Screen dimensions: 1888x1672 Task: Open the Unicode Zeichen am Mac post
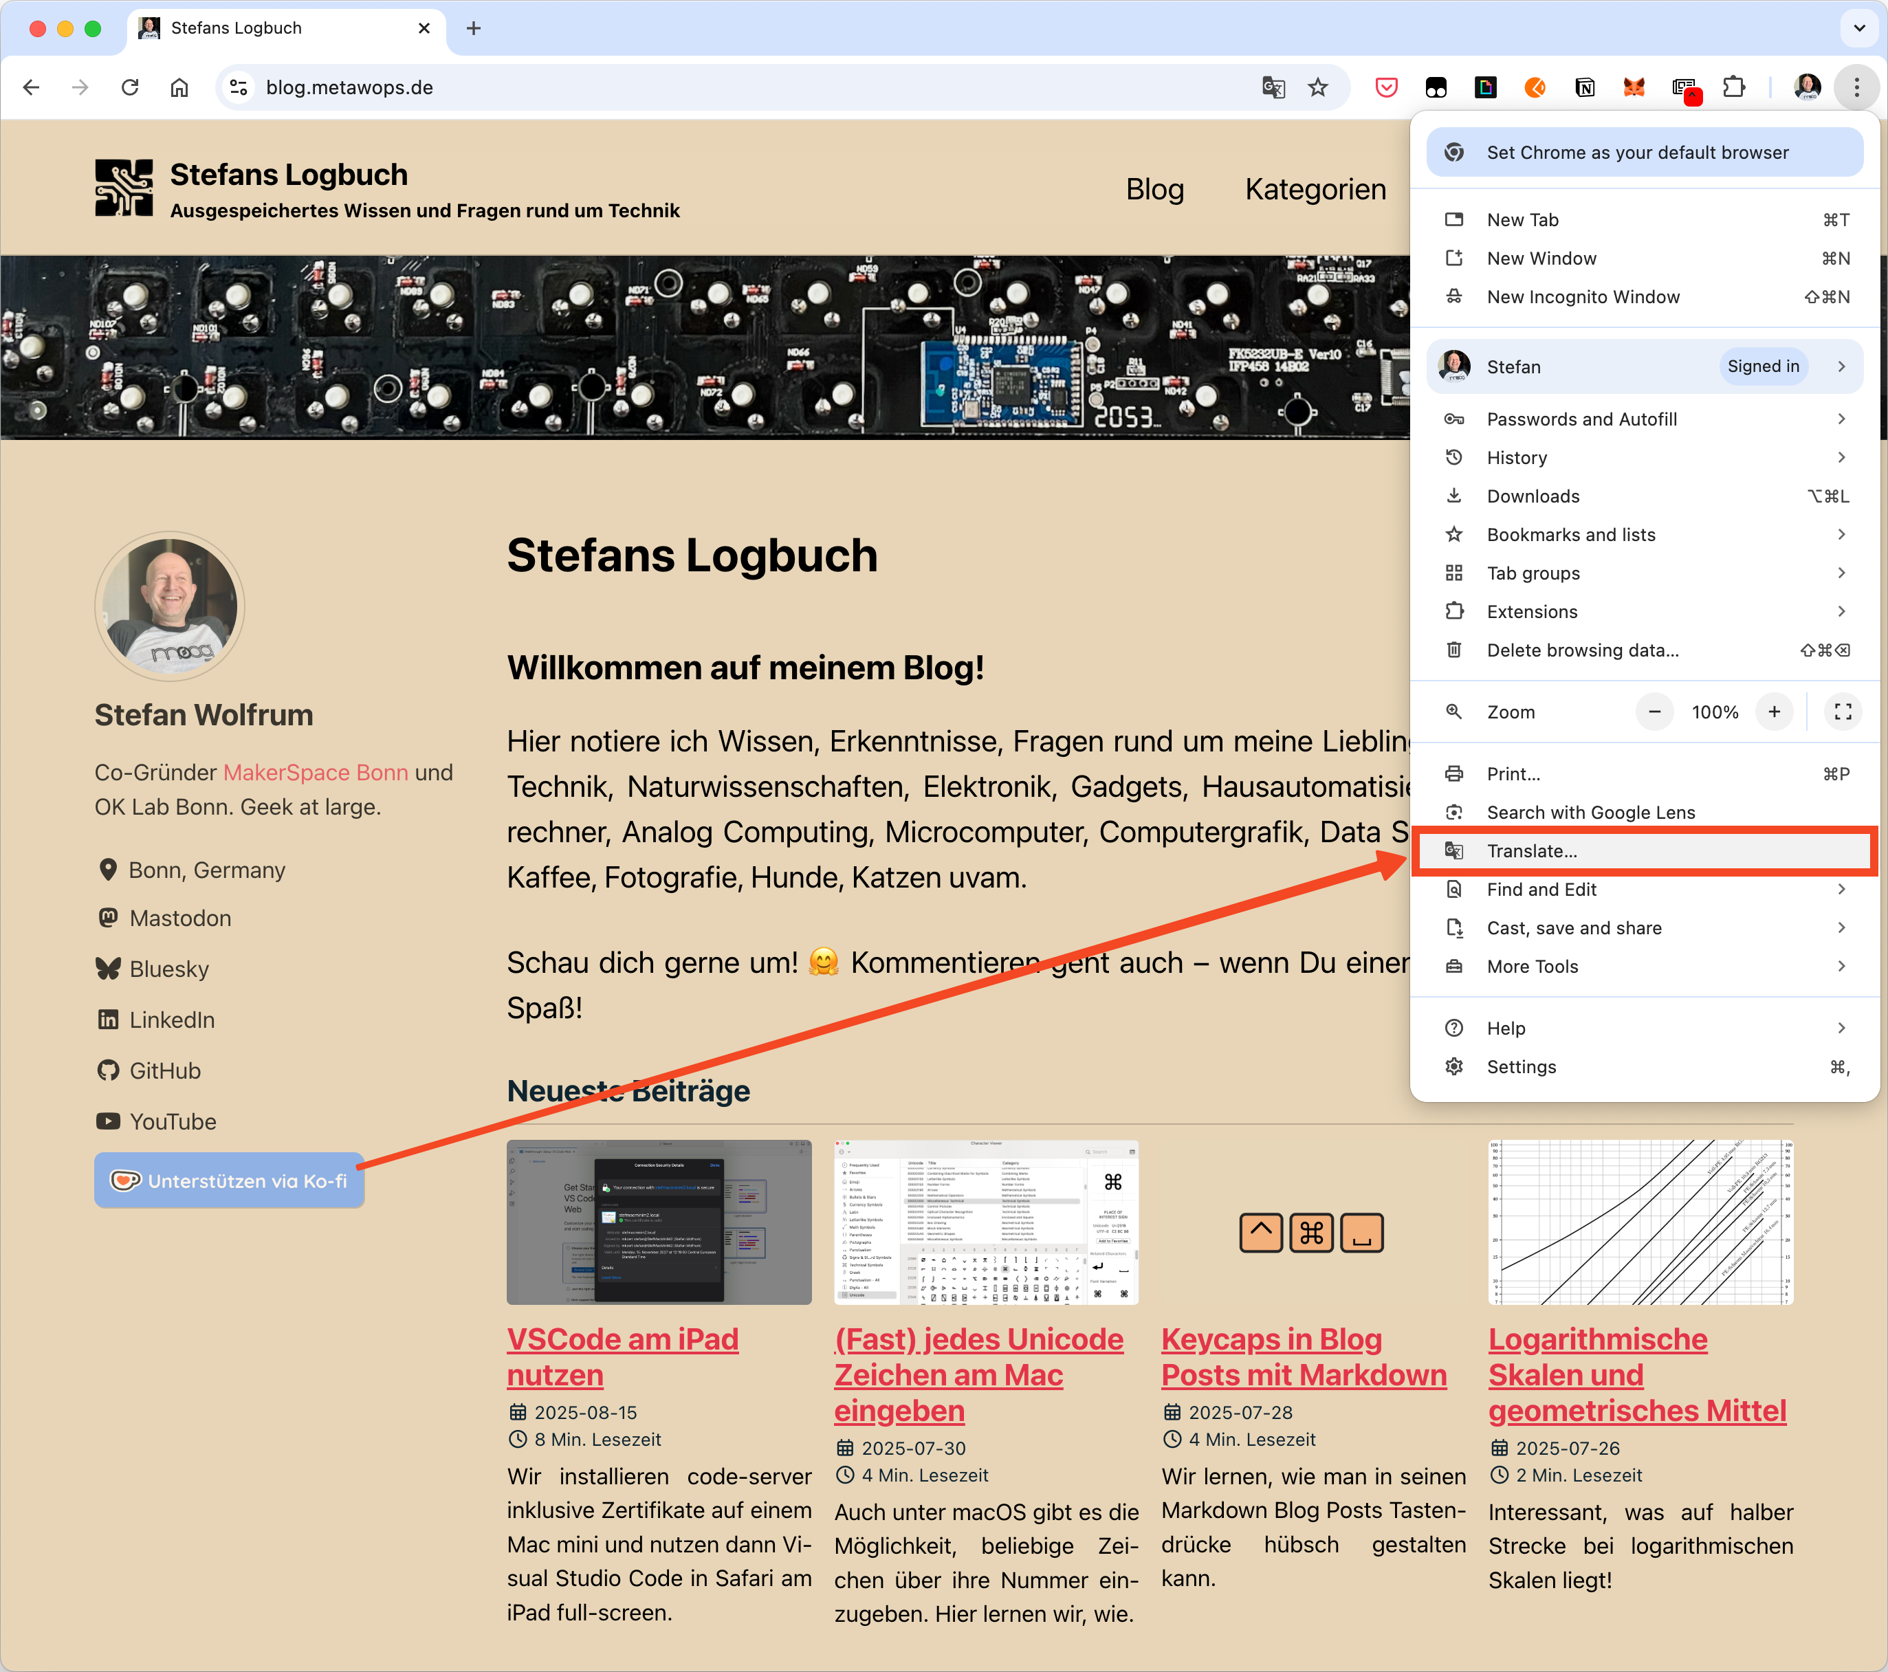point(979,1374)
